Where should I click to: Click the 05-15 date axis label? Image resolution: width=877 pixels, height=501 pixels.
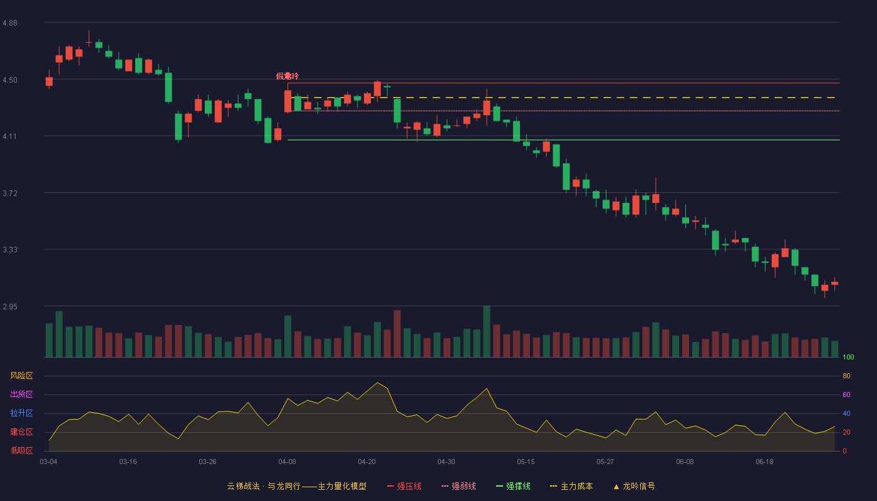(526, 462)
